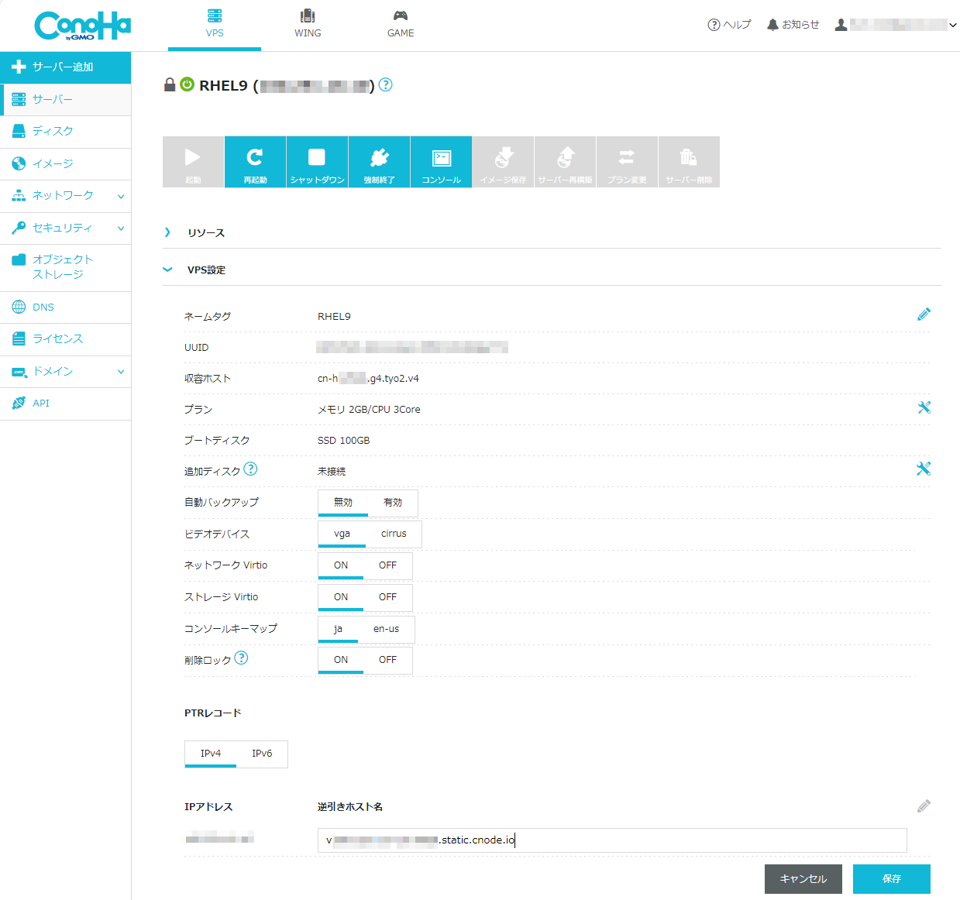
Task: Set 自動バックアップ to 有効
Action: coord(393,503)
